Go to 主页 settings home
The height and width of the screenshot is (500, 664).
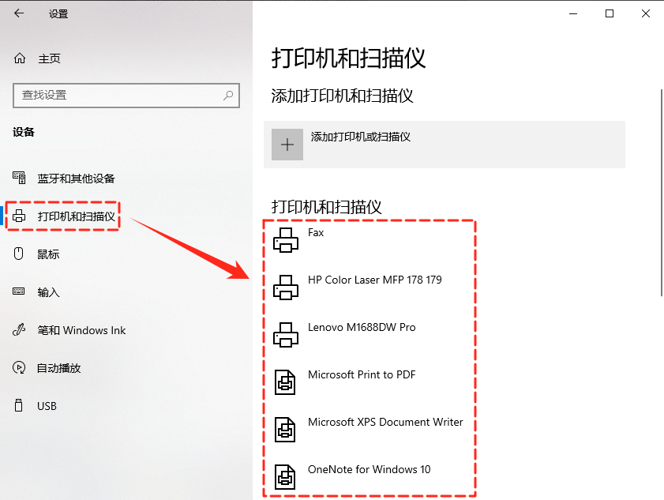(49, 58)
